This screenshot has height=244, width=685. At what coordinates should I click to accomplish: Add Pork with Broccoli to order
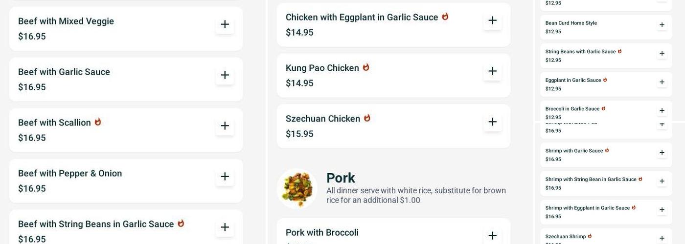pos(493,236)
